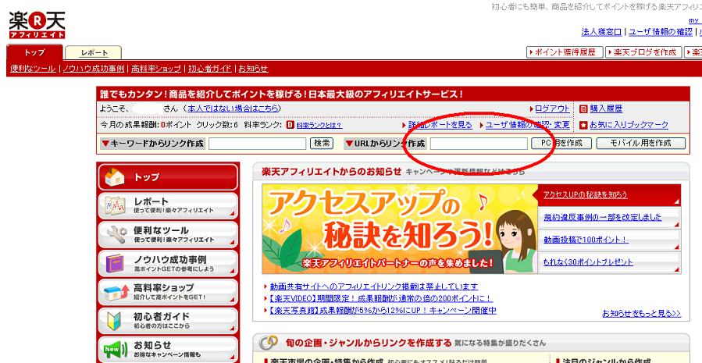Open the 【楽天写真館】成果報酬 notice link

click(x=383, y=310)
